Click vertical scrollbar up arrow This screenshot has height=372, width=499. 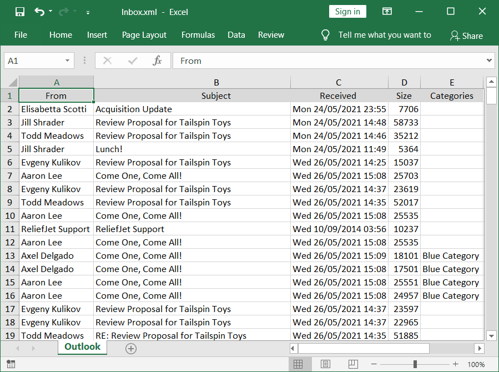491,82
